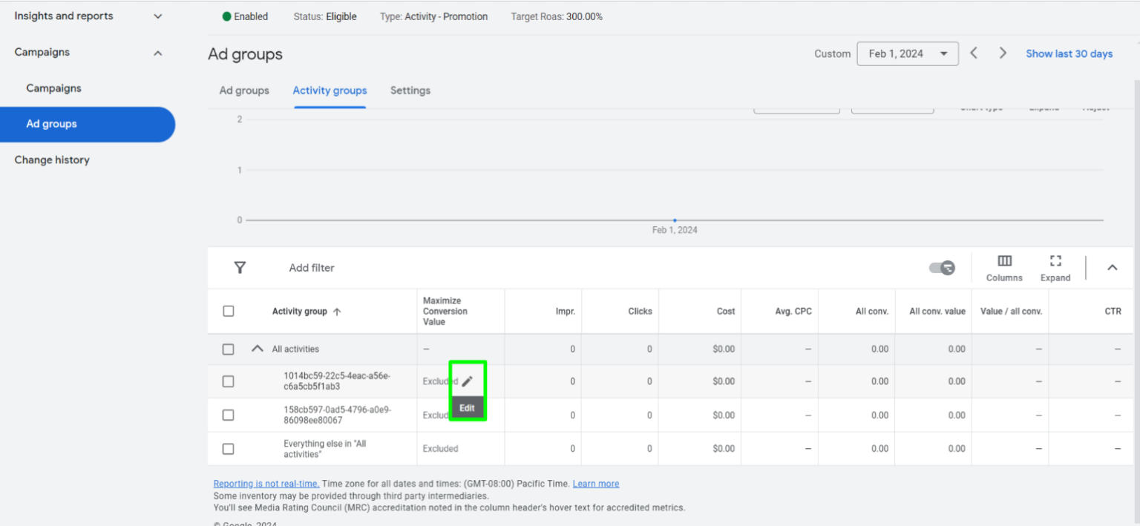
Task: Click the sort arrow beside Activity group
Action: click(337, 312)
